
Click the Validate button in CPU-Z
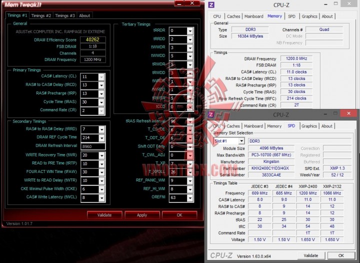point(311,255)
